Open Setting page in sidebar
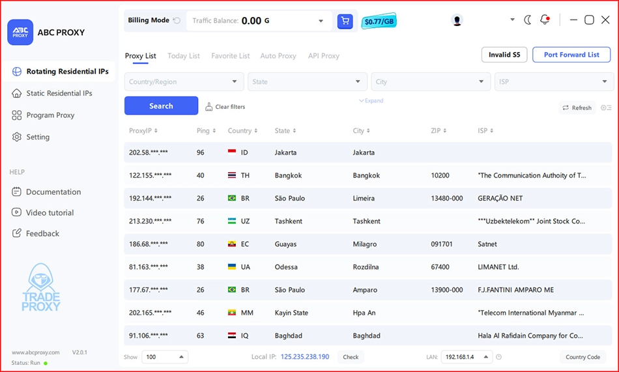This screenshot has height=372, width=619. pyautogui.click(x=31, y=137)
